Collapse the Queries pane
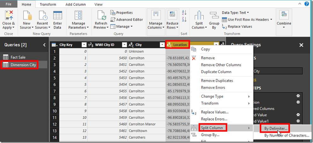The width and height of the screenshot is (313, 143). pyautogui.click(x=44, y=45)
